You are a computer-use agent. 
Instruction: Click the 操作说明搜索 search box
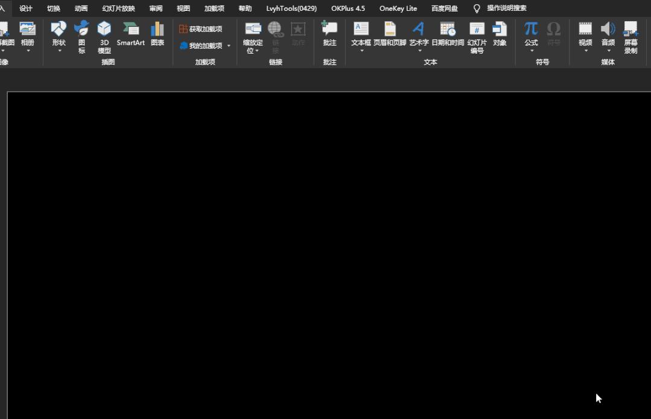(x=507, y=8)
